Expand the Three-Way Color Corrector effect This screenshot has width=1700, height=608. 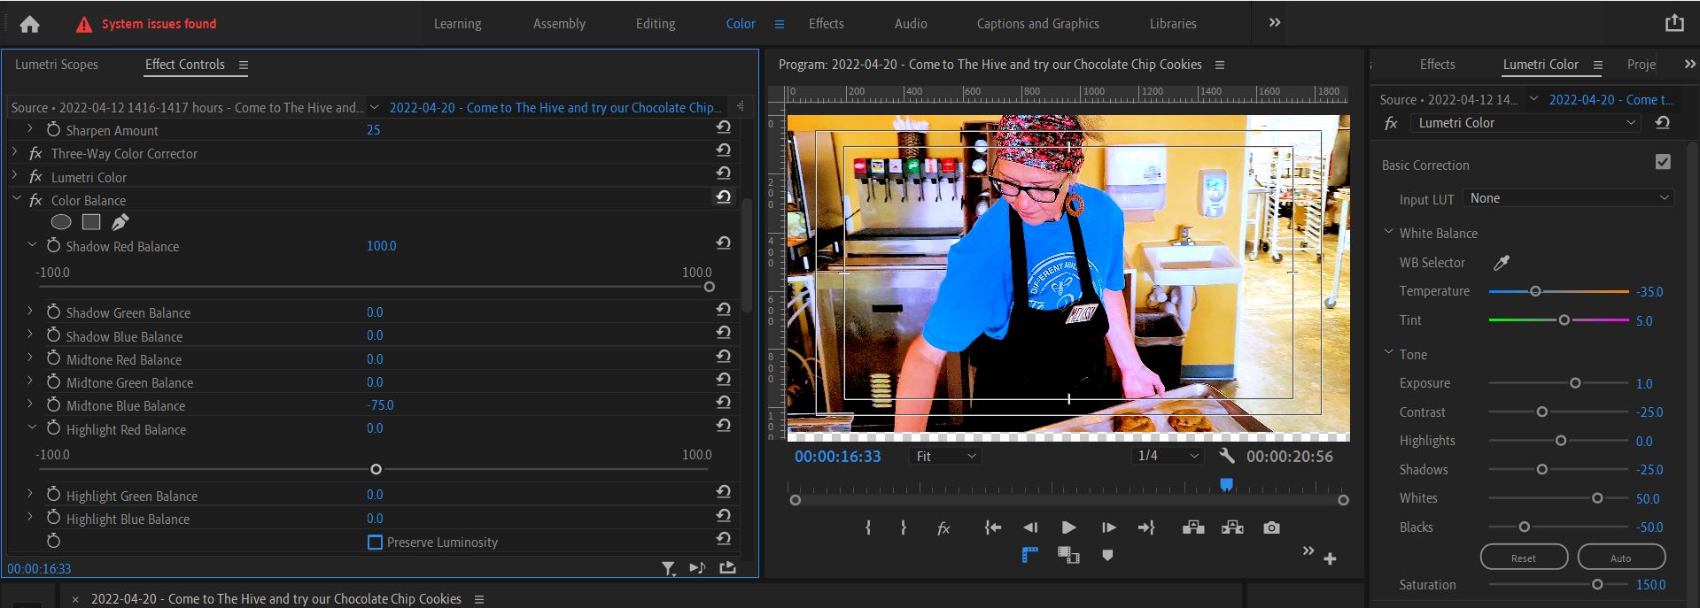tap(15, 153)
